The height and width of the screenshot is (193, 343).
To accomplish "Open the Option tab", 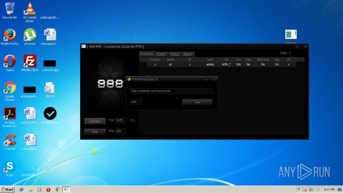I will tap(175, 54).
